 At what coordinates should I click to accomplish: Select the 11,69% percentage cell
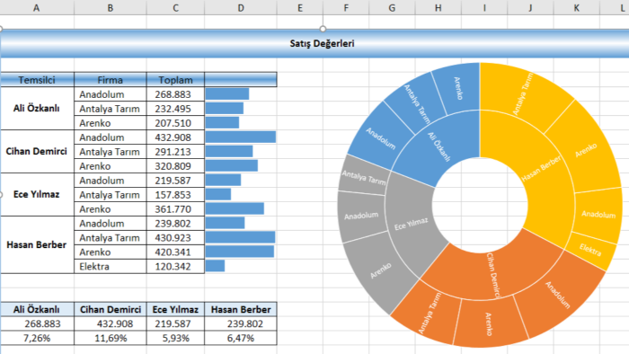(111, 339)
